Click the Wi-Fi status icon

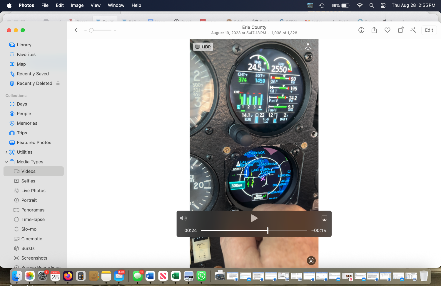(x=360, y=5)
